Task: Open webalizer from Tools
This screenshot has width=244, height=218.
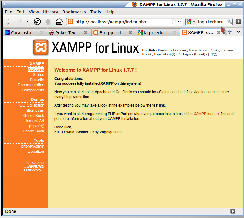Action: [36, 151]
